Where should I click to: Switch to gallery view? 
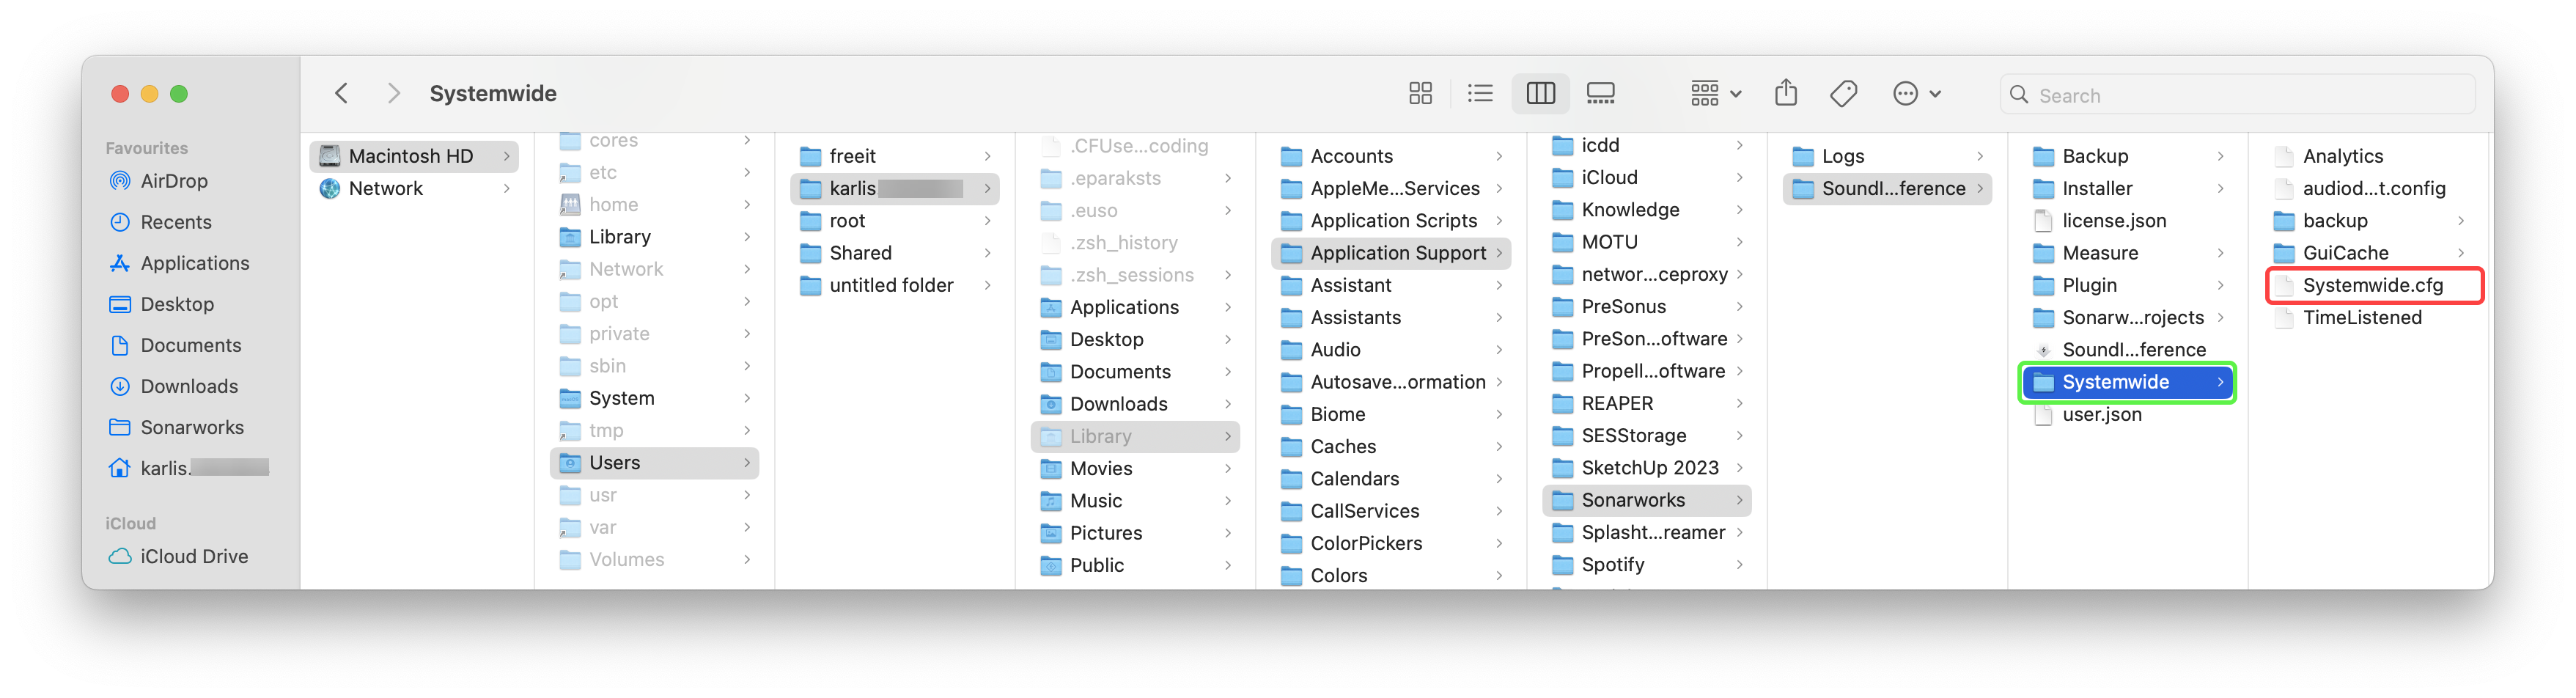1600,94
